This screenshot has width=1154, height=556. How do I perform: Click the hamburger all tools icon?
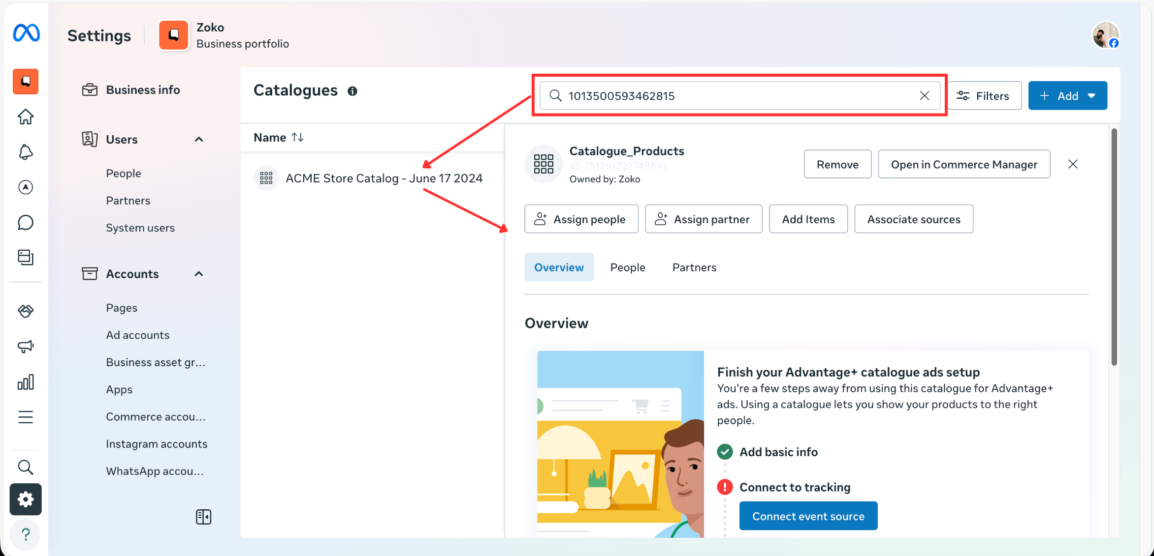(x=26, y=417)
